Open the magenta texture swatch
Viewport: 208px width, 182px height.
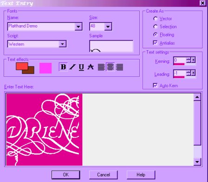coord(45,68)
